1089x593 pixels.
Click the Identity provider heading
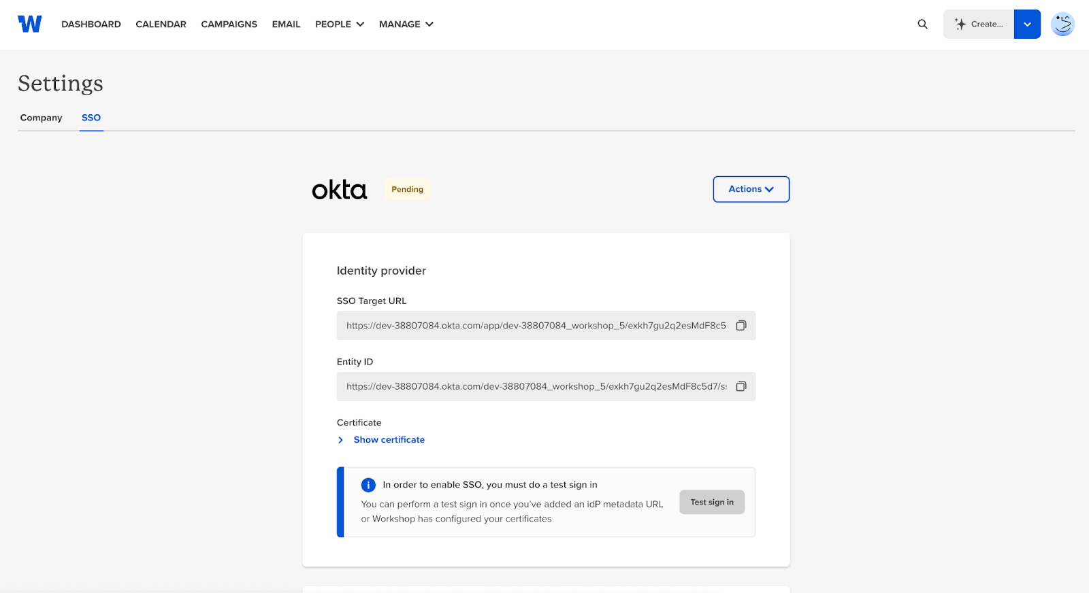pos(381,271)
